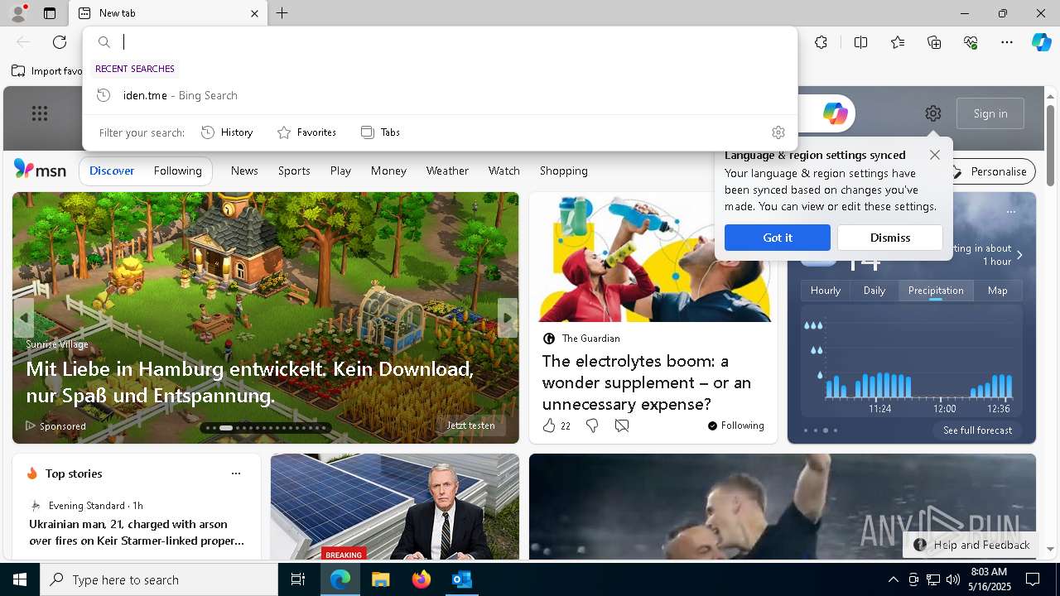Open new tab with plus button

click(282, 13)
